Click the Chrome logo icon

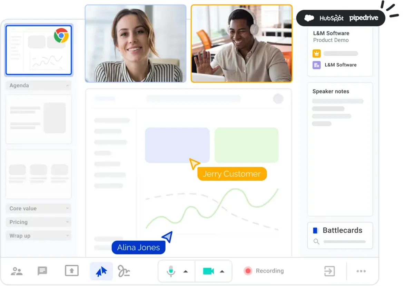(x=61, y=36)
